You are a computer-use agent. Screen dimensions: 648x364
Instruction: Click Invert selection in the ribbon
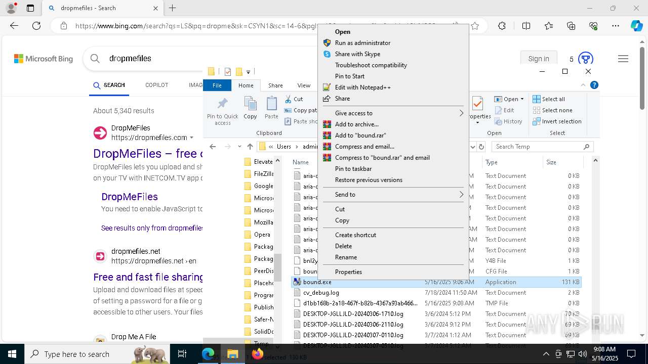[557, 121]
